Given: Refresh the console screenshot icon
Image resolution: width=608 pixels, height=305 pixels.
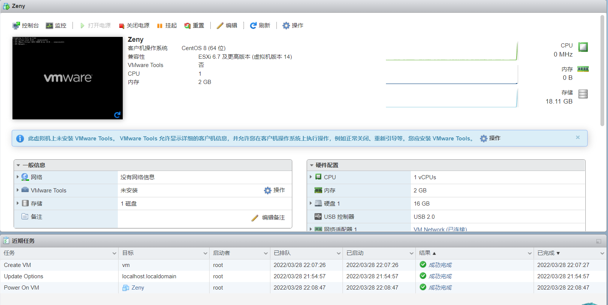Looking at the screenshot, I should point(117,115).
